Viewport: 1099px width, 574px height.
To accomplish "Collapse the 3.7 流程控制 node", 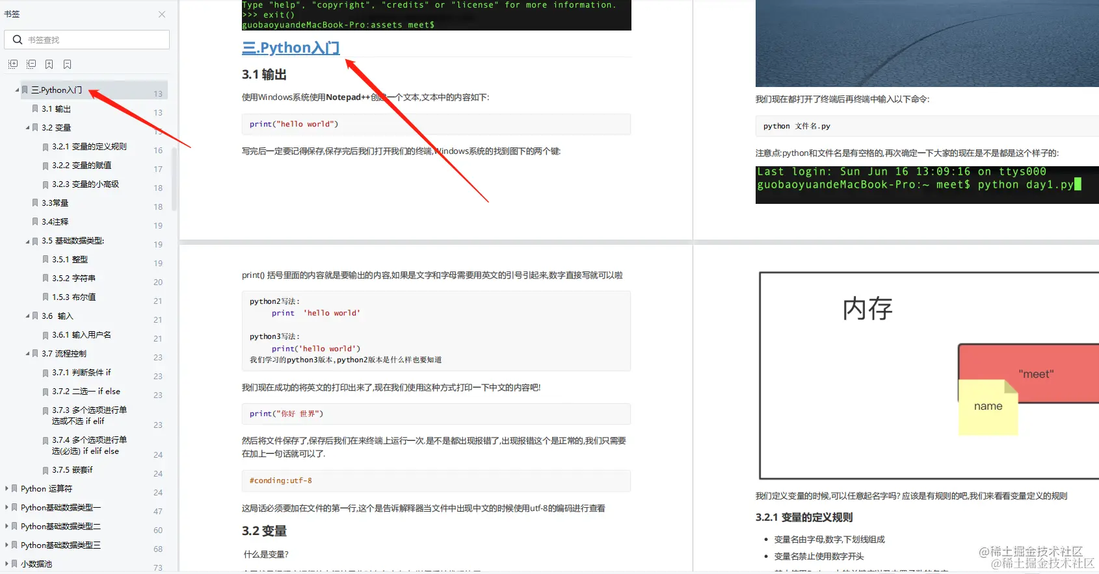I will 27,354.
